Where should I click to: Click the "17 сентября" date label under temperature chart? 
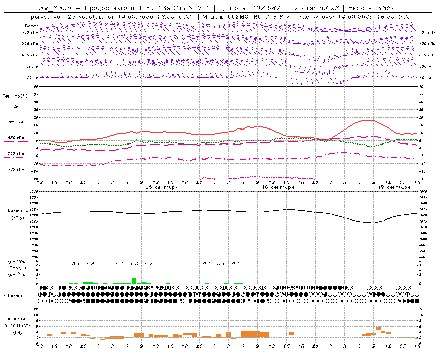coord(394,187)
